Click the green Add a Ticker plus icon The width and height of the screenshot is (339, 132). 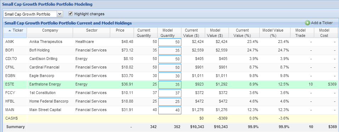[x=307, y=23]
